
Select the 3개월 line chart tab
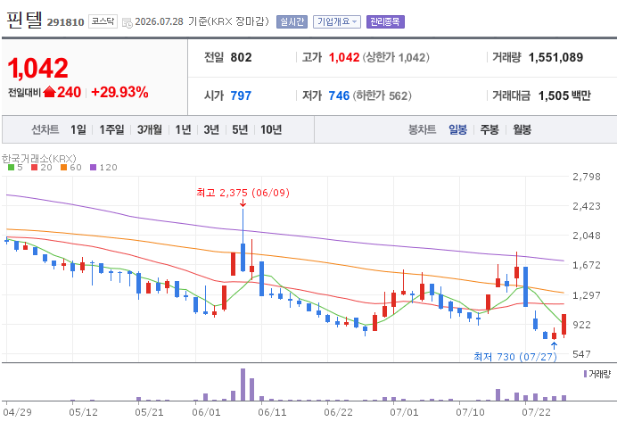tap(150, 129)
